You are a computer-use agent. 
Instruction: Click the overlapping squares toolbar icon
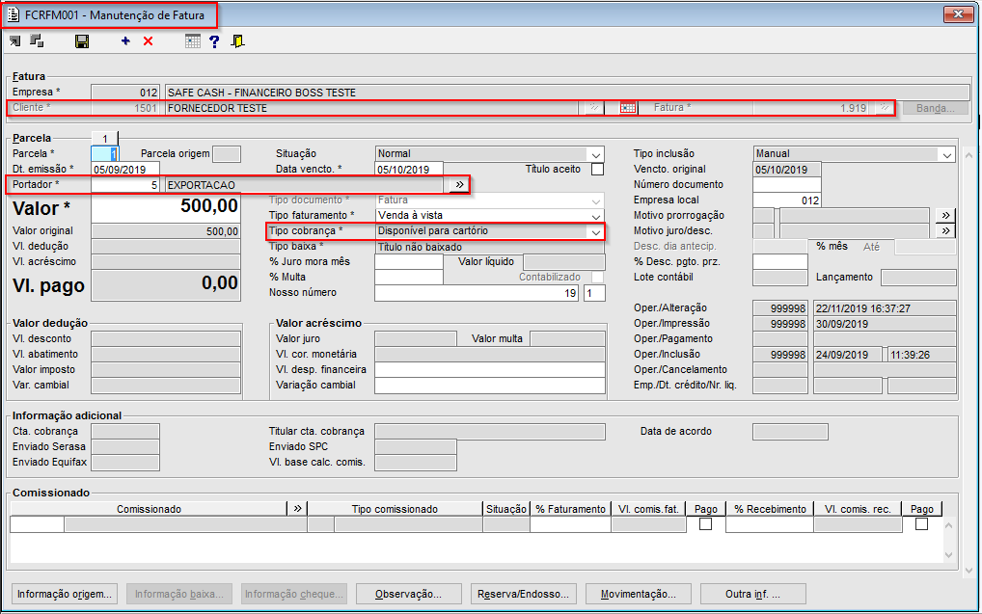coord(37,41)
